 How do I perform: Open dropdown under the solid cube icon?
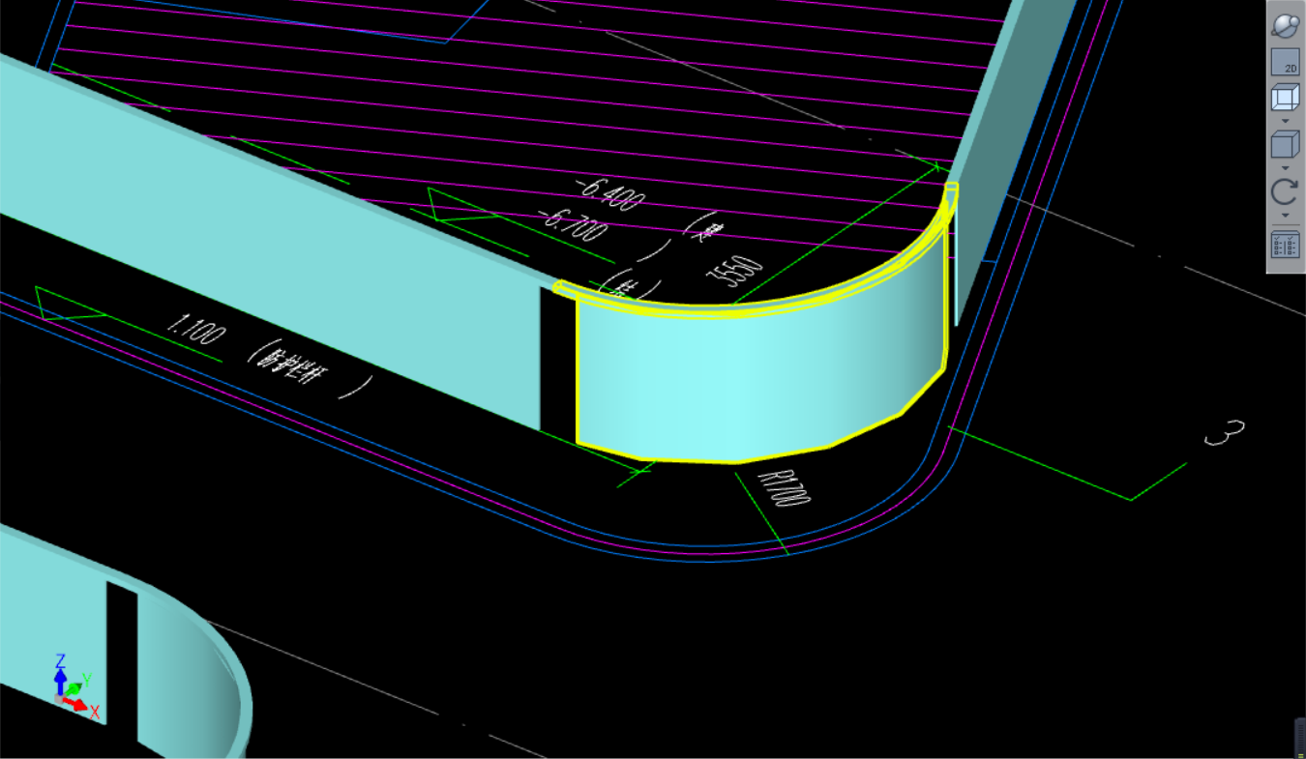coord(1285,167)
